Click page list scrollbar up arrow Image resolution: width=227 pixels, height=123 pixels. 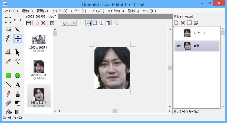pos(55,29)
